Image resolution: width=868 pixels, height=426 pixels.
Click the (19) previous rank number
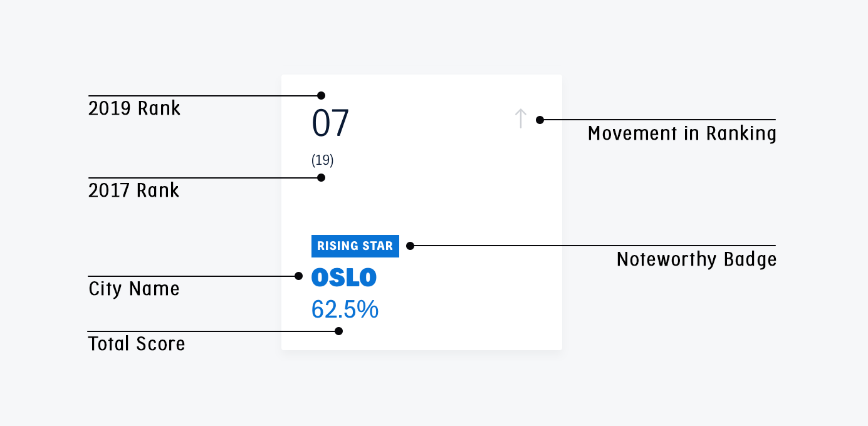coord(323,160)
